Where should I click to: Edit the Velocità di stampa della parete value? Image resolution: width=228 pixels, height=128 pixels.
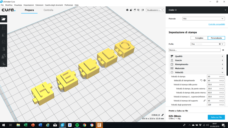click(x=216, y=84)
